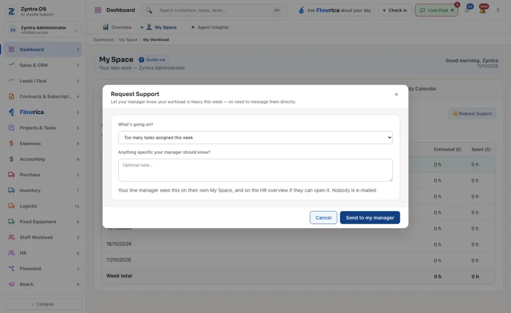Open the Purchase truck icon
This screenshot has height=313, width=511.
[11, 175]
